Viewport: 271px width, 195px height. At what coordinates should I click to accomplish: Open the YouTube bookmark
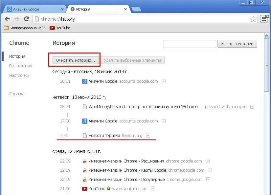pos(60,28)
